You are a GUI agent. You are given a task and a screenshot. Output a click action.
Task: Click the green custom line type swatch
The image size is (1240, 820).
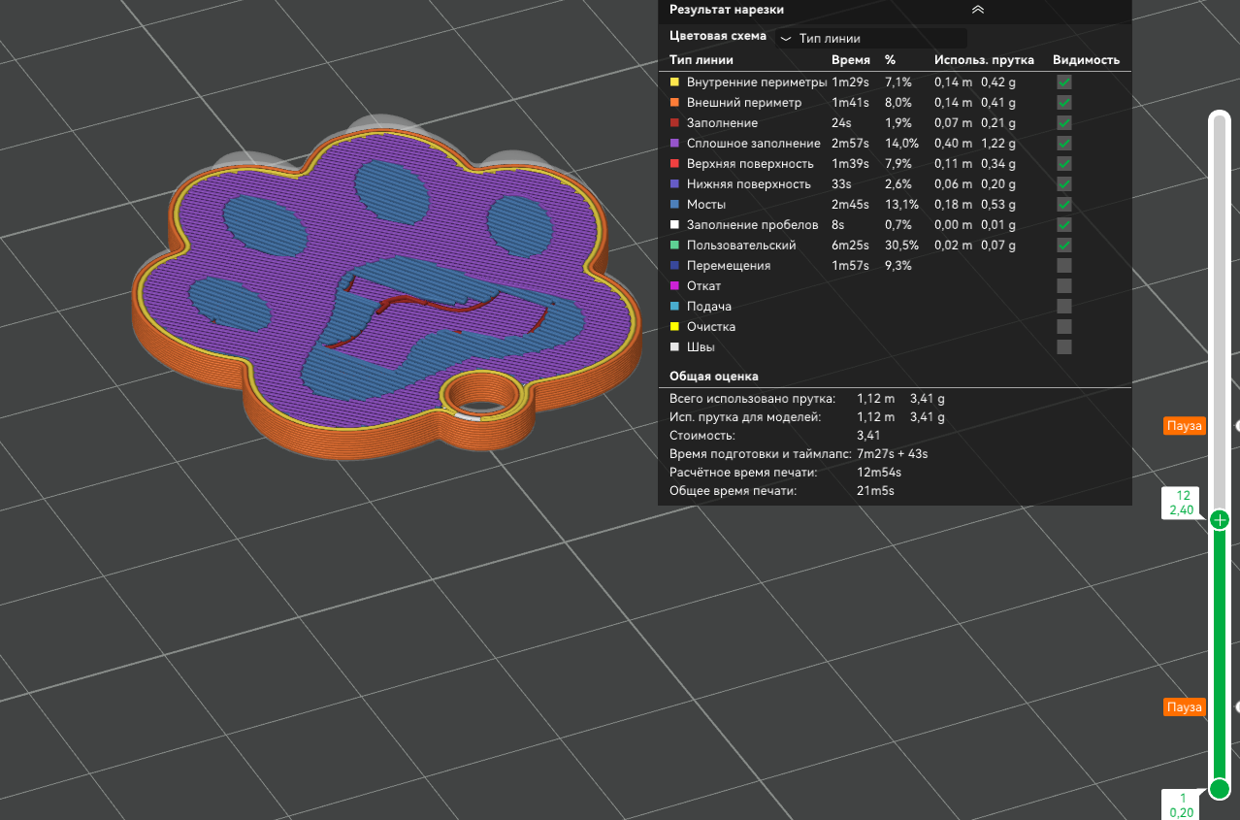click(674, 246)
